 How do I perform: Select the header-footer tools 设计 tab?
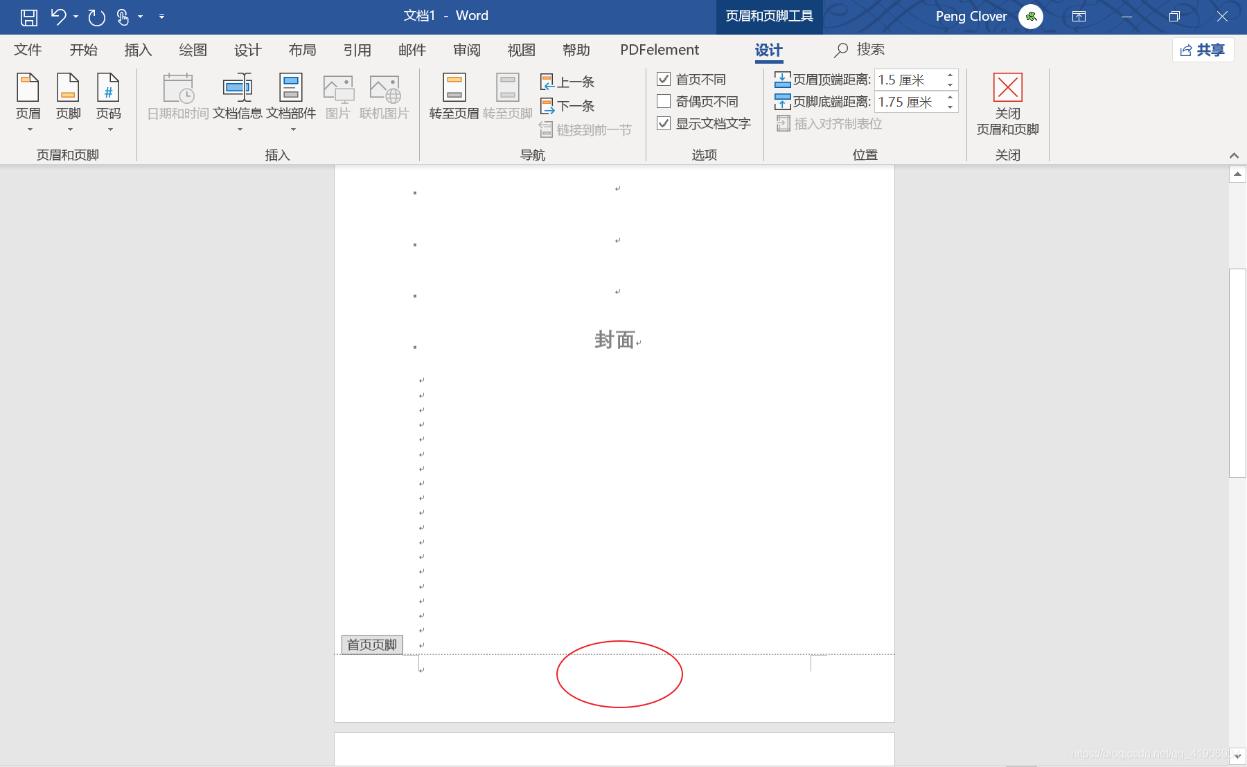(x=768, y=51)
